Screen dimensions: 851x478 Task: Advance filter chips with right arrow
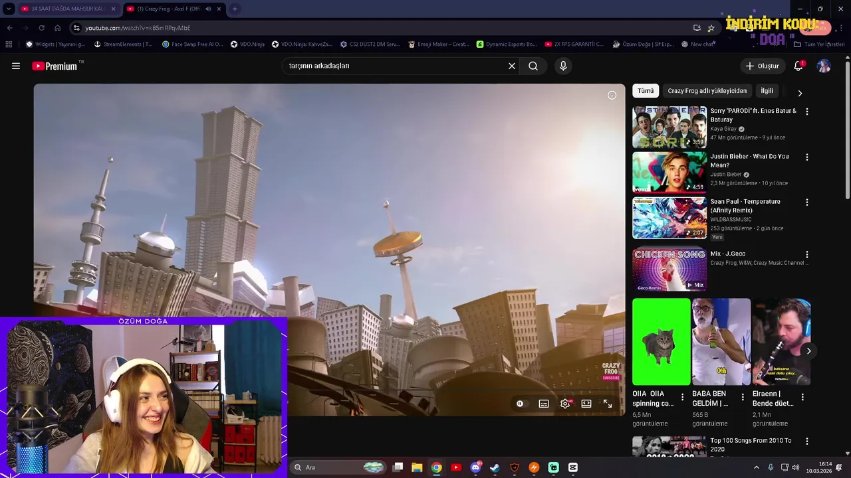(x=800, y=93)
